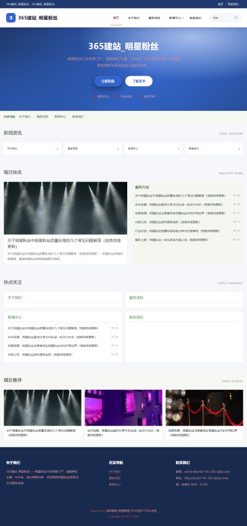Open 深度梳理 article in 新闻中心 panel
This screenshot has height=526, width=247.
click(x=53, y=346)
